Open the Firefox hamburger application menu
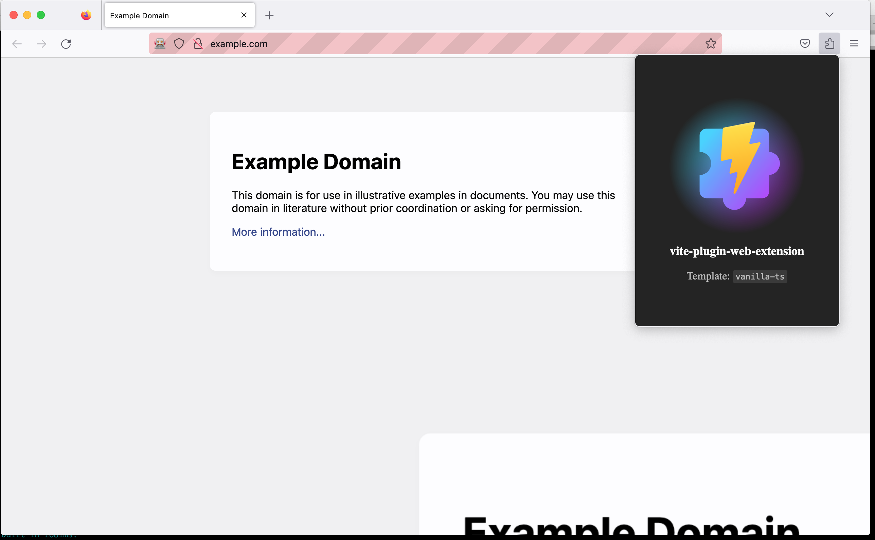Viewport: 875px width, 540px height. 854,43
